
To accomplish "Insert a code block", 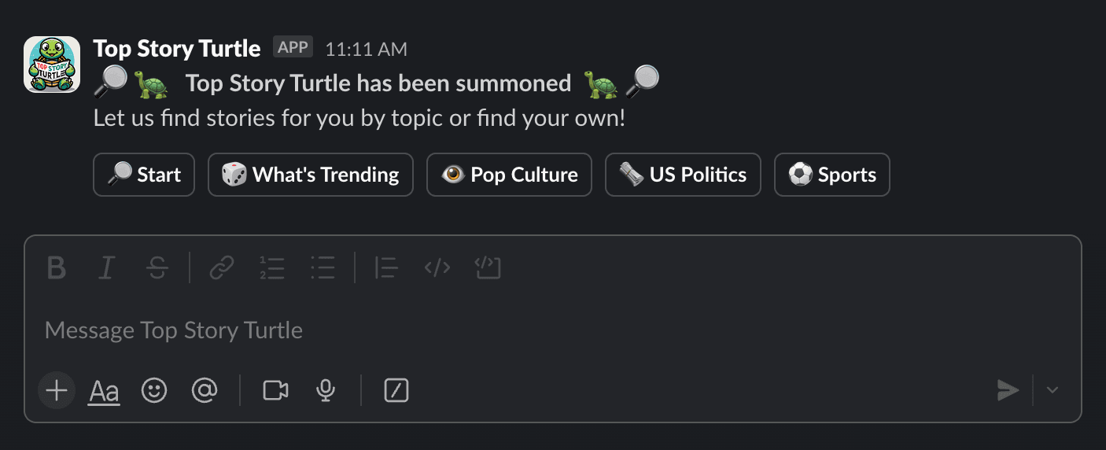I will click(x=488, y=268).
